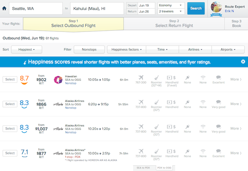Click Roomier (32"+W) seat icon
Image resolution: width=248 pixels, height=171 pixels.
point(156,78)
